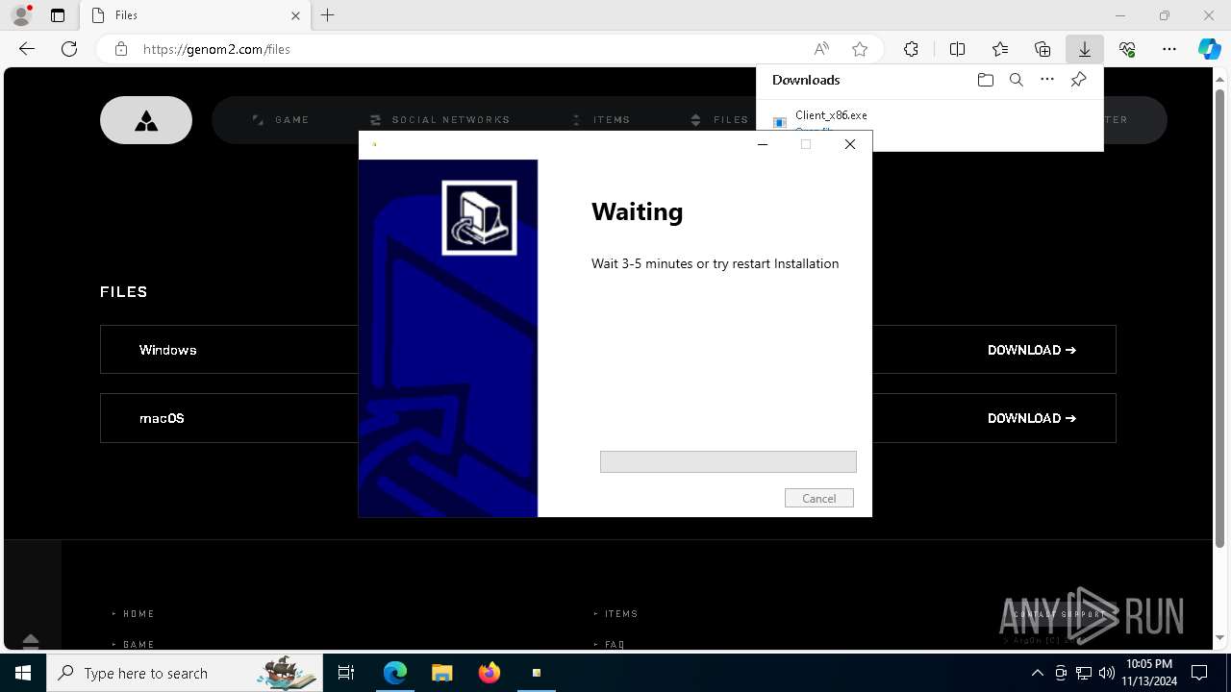Open more options in Downloads panel
Screen dimensions: 1231x692
point(1047,80)
